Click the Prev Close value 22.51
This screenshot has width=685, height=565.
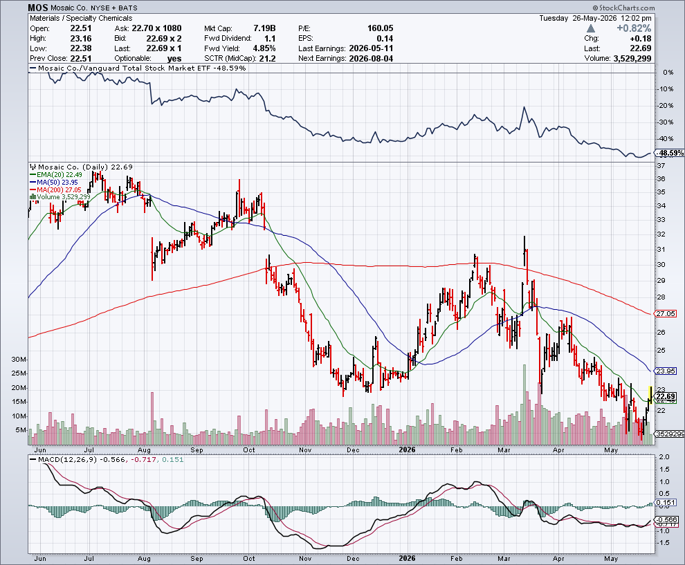(81, 59)
